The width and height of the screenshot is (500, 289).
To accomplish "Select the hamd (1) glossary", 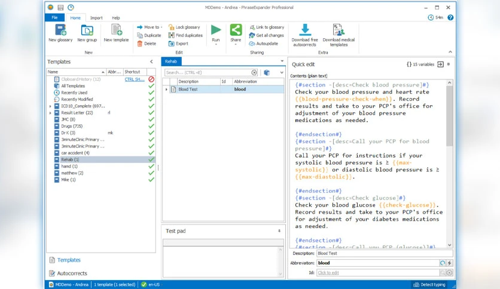I will click(x=69, y=166).
